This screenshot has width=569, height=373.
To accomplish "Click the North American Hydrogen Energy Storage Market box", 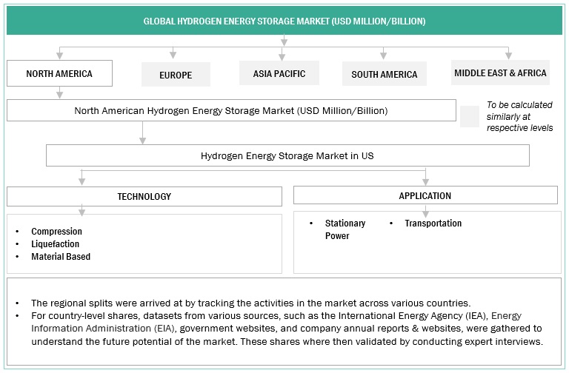I will (x=231, y=110).
